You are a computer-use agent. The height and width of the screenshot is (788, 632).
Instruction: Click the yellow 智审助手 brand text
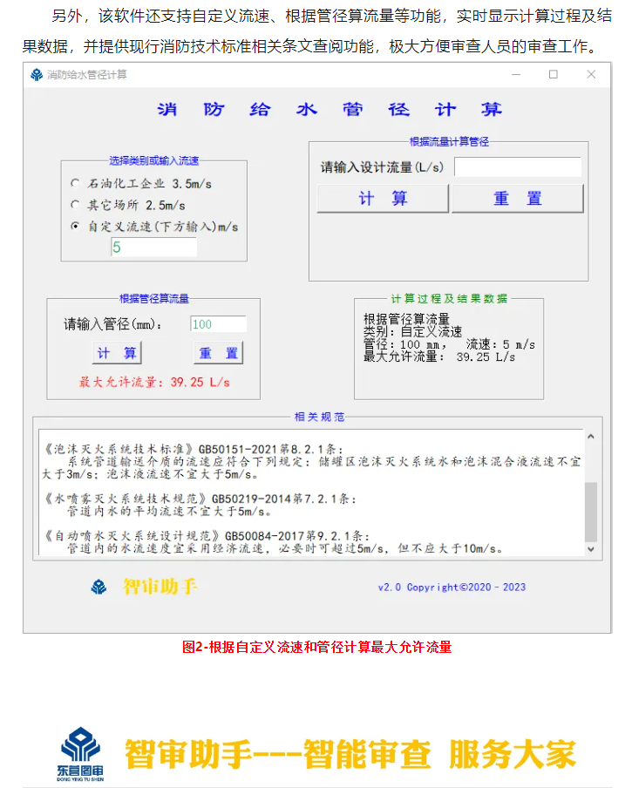(160, 587)
